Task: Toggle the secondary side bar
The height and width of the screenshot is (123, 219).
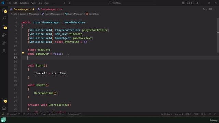Action: coord(193,3)
